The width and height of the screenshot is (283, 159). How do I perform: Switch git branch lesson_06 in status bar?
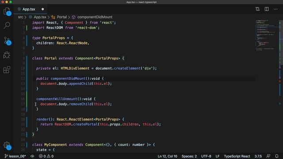tap(15, 156)
